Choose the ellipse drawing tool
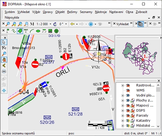The image size is (162, 136). point(38,31)
